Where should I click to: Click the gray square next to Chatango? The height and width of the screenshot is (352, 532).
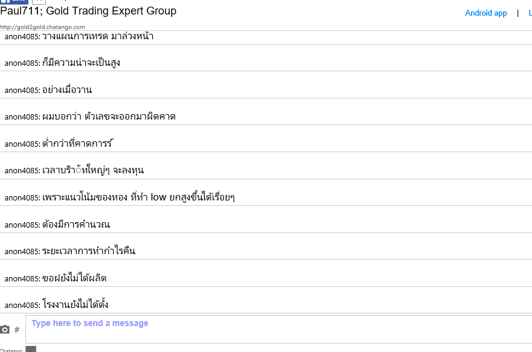coord(31,349)
